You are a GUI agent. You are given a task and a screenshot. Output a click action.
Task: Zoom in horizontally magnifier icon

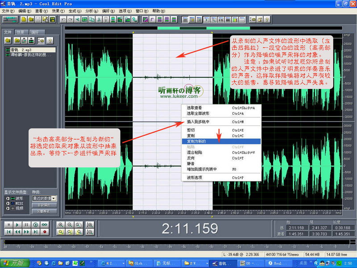[x=61, y=225]
